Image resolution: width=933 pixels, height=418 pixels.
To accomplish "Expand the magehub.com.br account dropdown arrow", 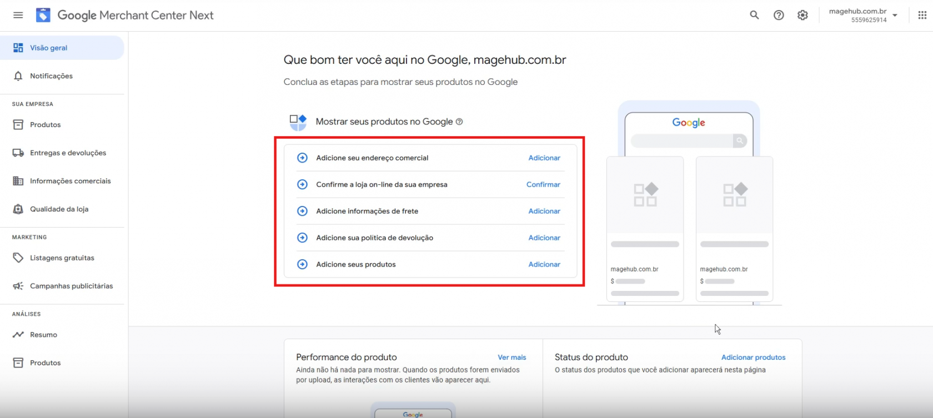I will pos(895,16).
